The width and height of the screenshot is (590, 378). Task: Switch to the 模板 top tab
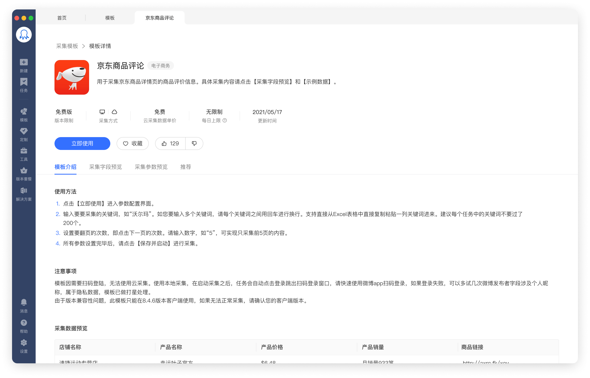(110, 18)
